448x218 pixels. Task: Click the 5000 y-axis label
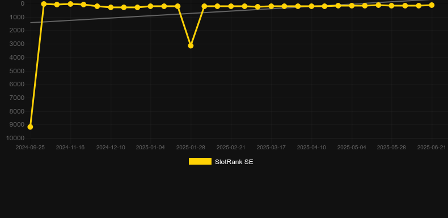point(17,71)
